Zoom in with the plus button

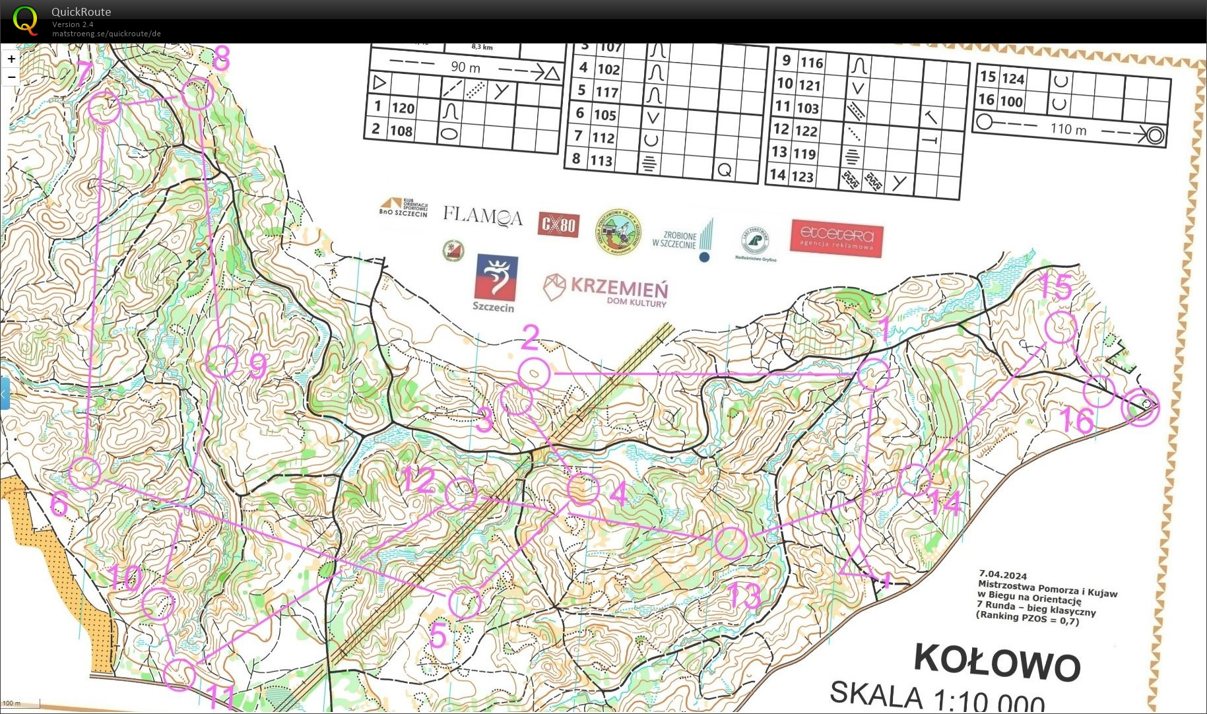(11, 59)
